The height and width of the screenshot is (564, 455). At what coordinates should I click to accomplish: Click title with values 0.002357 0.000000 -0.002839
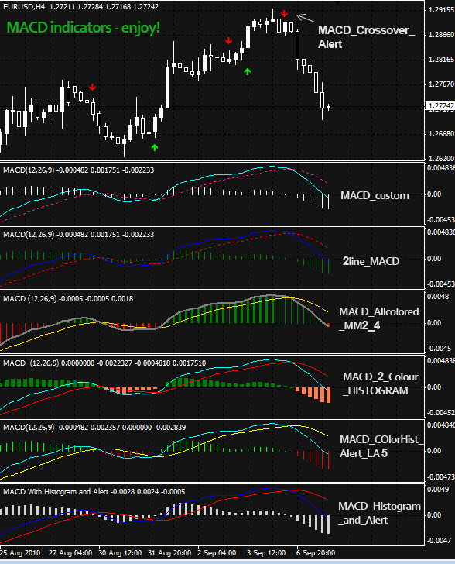pos(94,428)
